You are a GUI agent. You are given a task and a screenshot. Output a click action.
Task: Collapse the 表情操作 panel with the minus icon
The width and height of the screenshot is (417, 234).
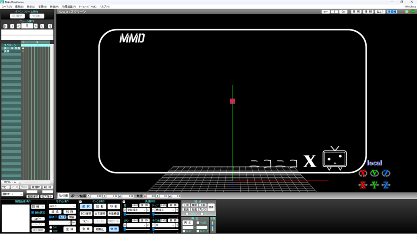click(x=124, y=201)
